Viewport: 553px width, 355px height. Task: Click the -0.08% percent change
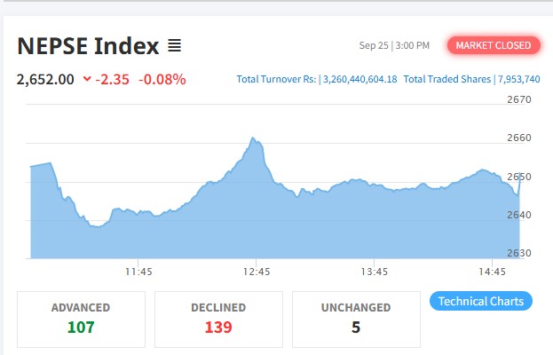(x=162, y=79)
